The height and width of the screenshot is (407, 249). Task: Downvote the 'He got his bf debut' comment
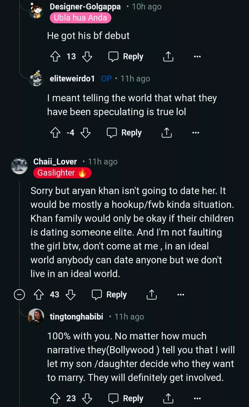(x=87, y=56)
